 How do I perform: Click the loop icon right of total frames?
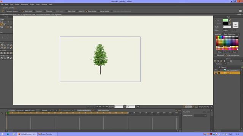tap(138, 107)
